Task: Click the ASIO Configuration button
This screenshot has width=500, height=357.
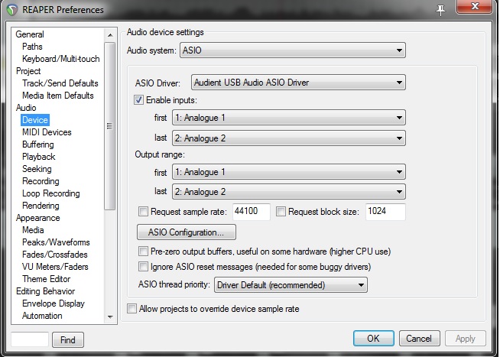Action: pos(187,232)
